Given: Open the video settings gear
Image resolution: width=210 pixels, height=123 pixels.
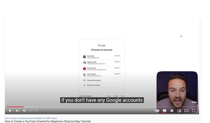Looking at the screenshot, I should coord(172,111).
